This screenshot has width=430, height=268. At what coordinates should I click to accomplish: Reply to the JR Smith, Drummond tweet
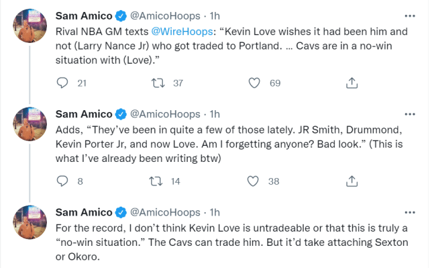click(x=62, y=181)
